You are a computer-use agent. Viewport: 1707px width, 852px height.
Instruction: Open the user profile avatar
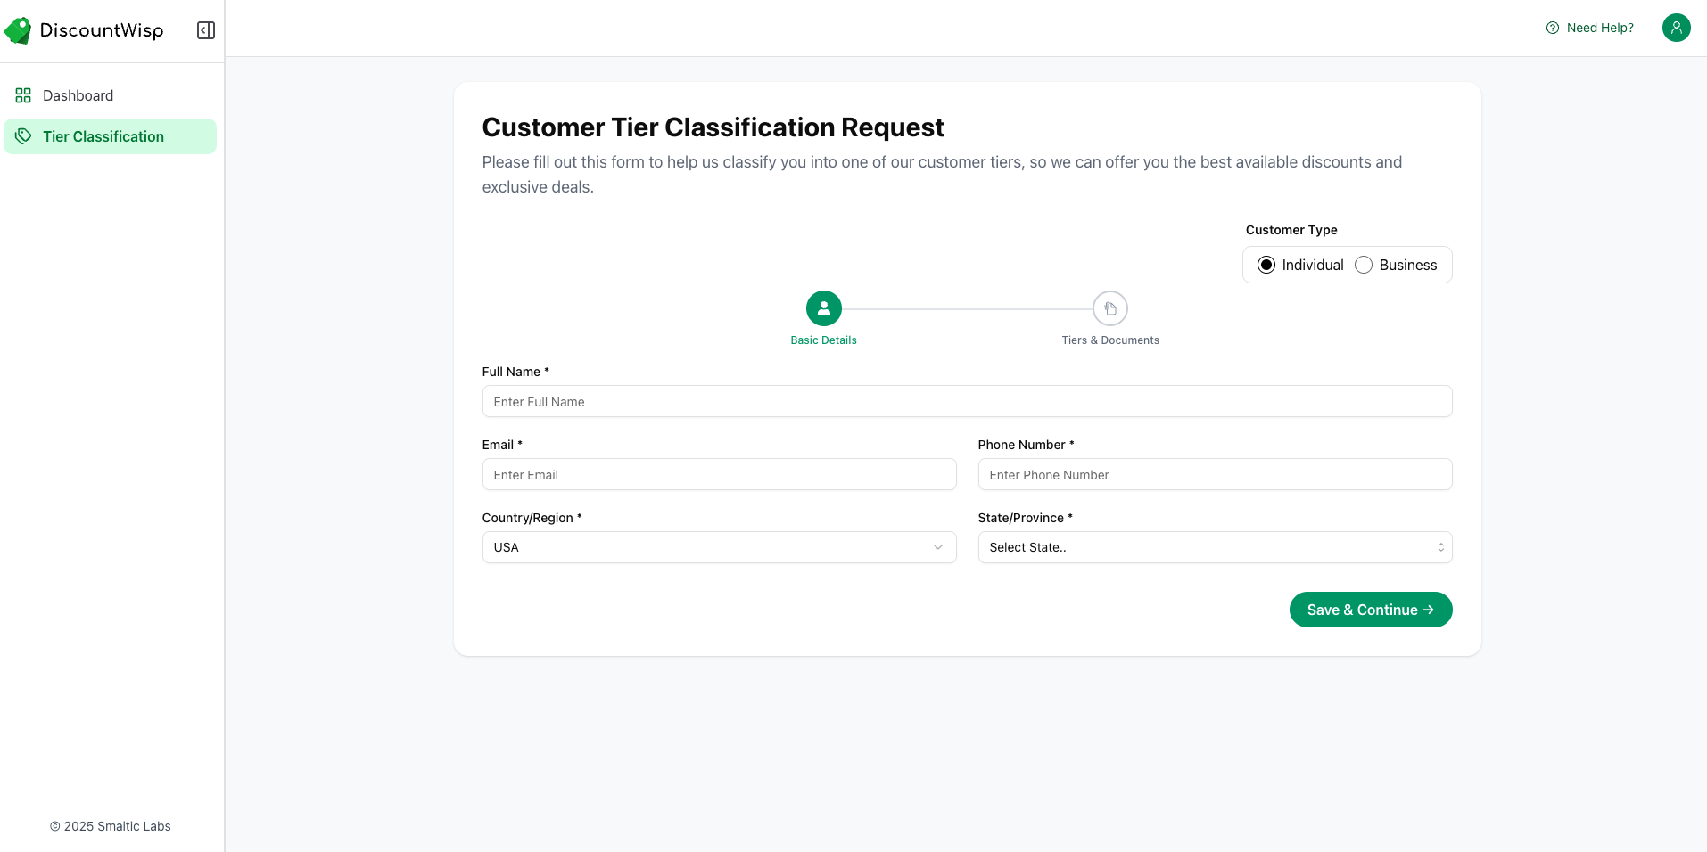tap(1676, 28)
